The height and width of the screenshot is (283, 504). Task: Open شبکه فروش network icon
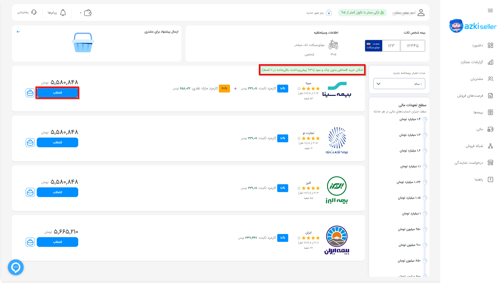[490, 146]
